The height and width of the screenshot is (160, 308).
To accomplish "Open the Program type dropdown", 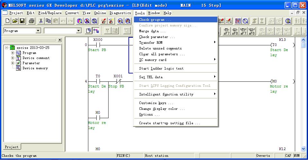I will tap(38, 31).
